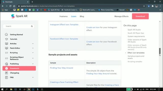Viewport: 163px width, 91px height.
Task: Click the FAQ document icon
Action: coord(6,77)
